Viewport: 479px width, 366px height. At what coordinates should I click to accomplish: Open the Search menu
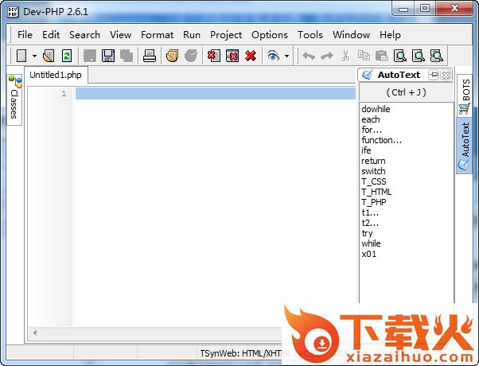(x=84, y=35)
